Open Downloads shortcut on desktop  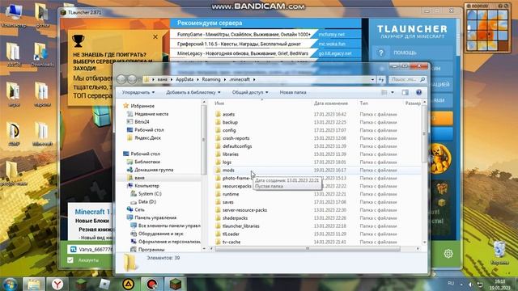click(x=42, y=55)
